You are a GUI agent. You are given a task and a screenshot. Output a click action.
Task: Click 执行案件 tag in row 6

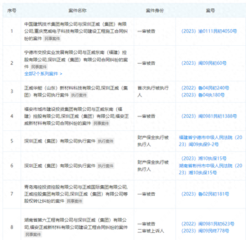click(x=106, y=166)
